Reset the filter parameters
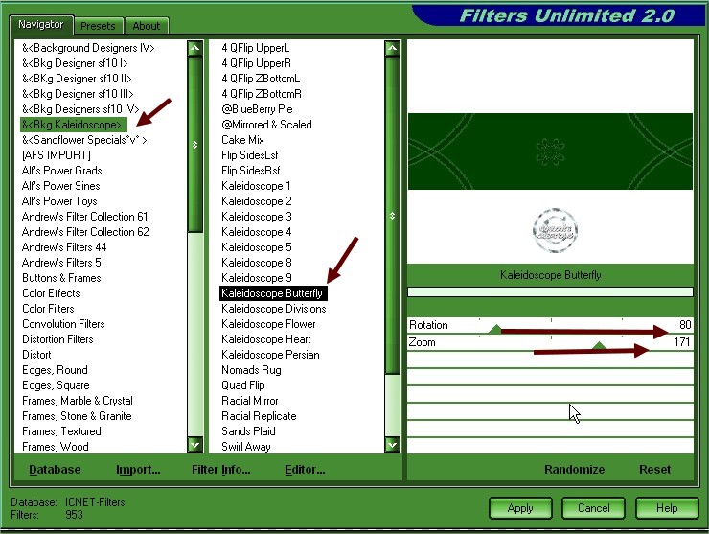Screen dimensions: 709x534 point(654,470)
